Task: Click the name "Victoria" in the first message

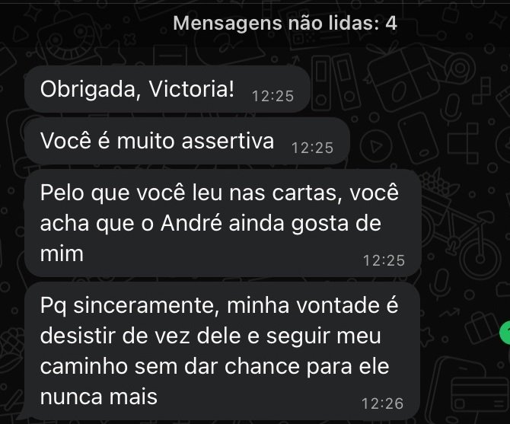Action: (x=191, y=89)
